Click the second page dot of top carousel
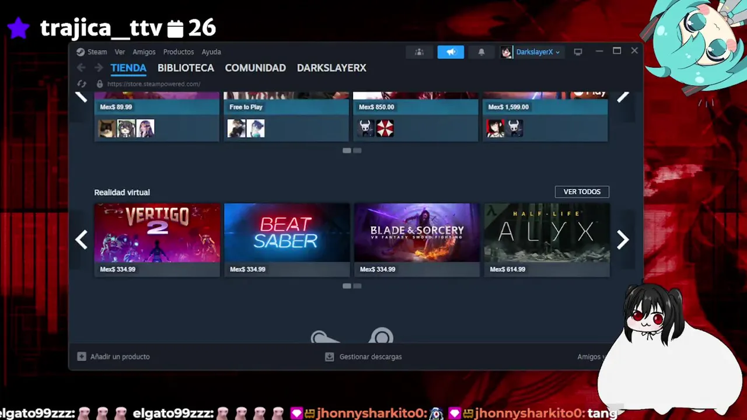Image resolution: width=747 pixels, height=420 pixels. tap(357, 150)
